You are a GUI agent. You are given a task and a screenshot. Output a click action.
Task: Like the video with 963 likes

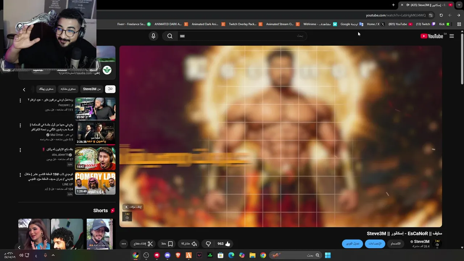(x=224, y=244)
